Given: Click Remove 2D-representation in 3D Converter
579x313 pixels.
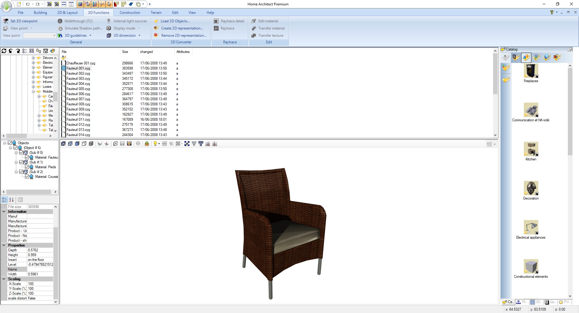Looking at the screenshot, I should (x=184, y=35).
